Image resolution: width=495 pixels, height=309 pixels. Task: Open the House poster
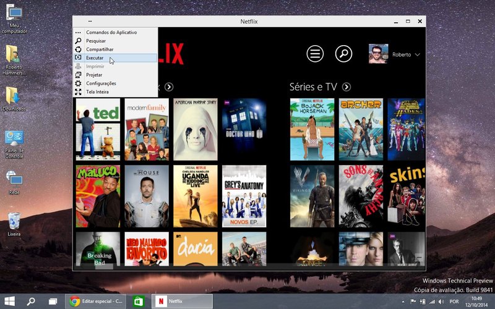[x=147, y=196]
